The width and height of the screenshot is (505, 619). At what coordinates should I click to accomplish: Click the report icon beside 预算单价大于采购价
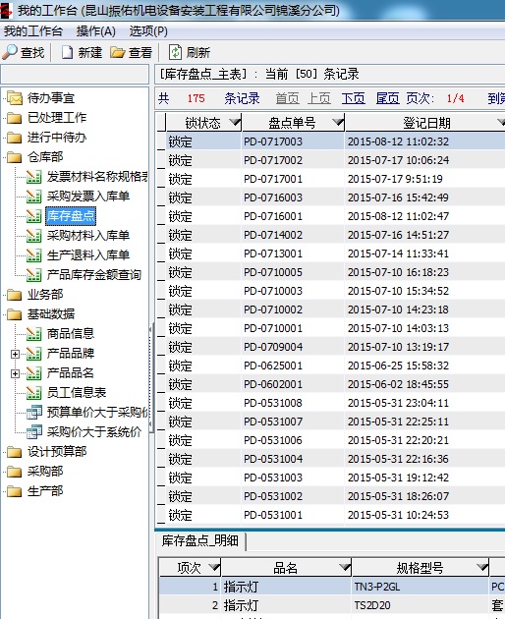click(34, 412)
